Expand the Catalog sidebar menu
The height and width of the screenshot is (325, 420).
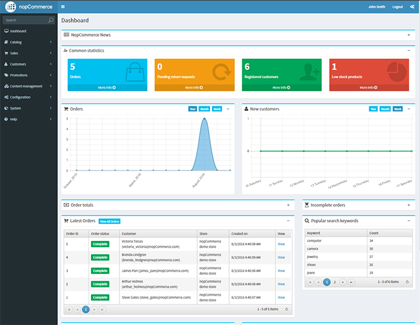(x=29, y=42)
